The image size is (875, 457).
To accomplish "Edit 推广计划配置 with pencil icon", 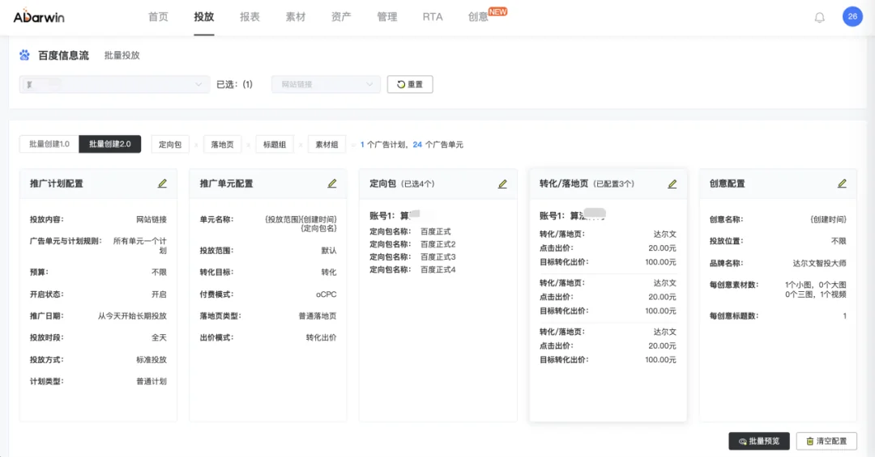I will click(162, 184).
